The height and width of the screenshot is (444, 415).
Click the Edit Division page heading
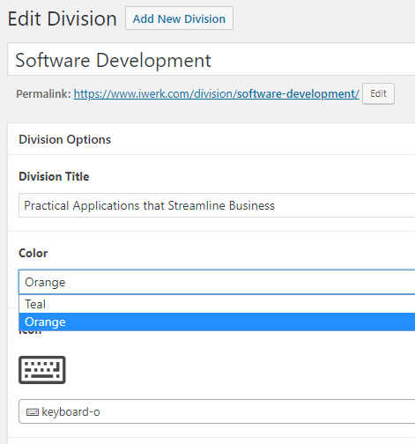(63, 18)
